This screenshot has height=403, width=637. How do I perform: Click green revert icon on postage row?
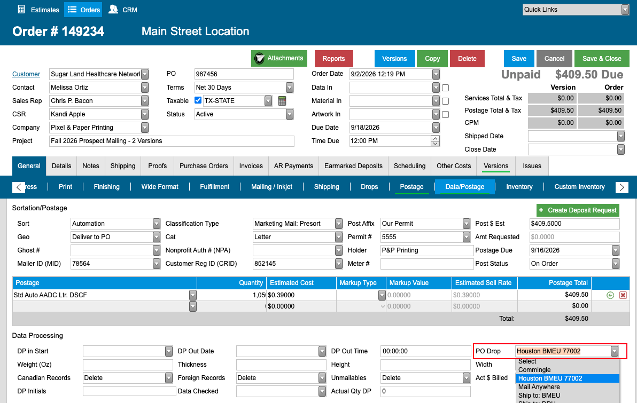point(610,295)
